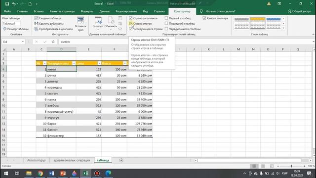316x178 pixels.
Task: Open the Файл tab
Action: point(7,11)
